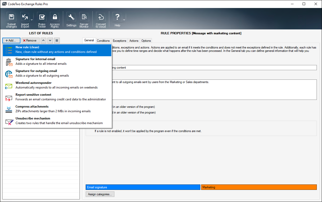Click the Report sensitive content icon
Image resolution: width=322 pixels, height=202 pixels.
pos(9,98)
